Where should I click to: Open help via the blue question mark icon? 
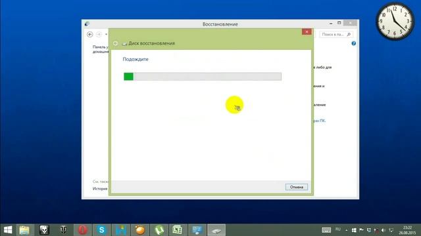pos(354,43)
